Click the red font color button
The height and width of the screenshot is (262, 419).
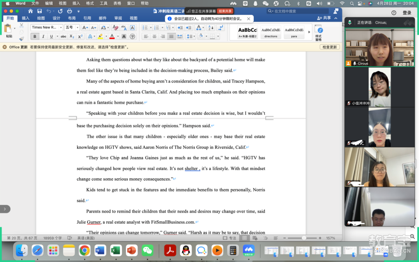pyautogui.click(x=112, y=36)
